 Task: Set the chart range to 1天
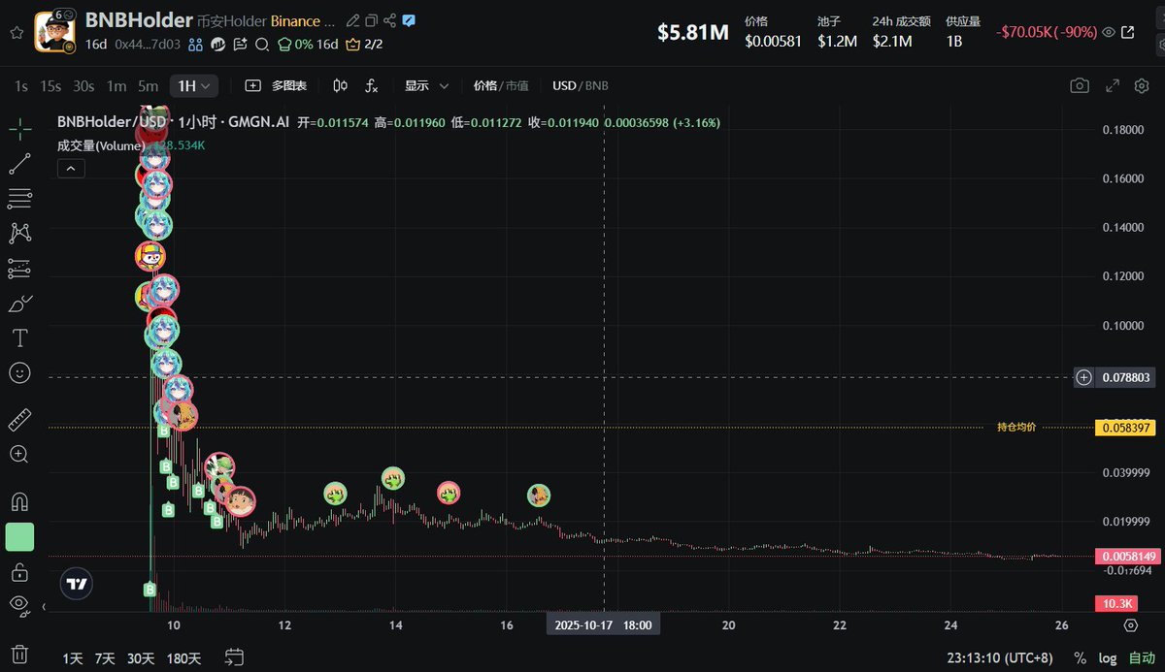[x=73, y=658]
